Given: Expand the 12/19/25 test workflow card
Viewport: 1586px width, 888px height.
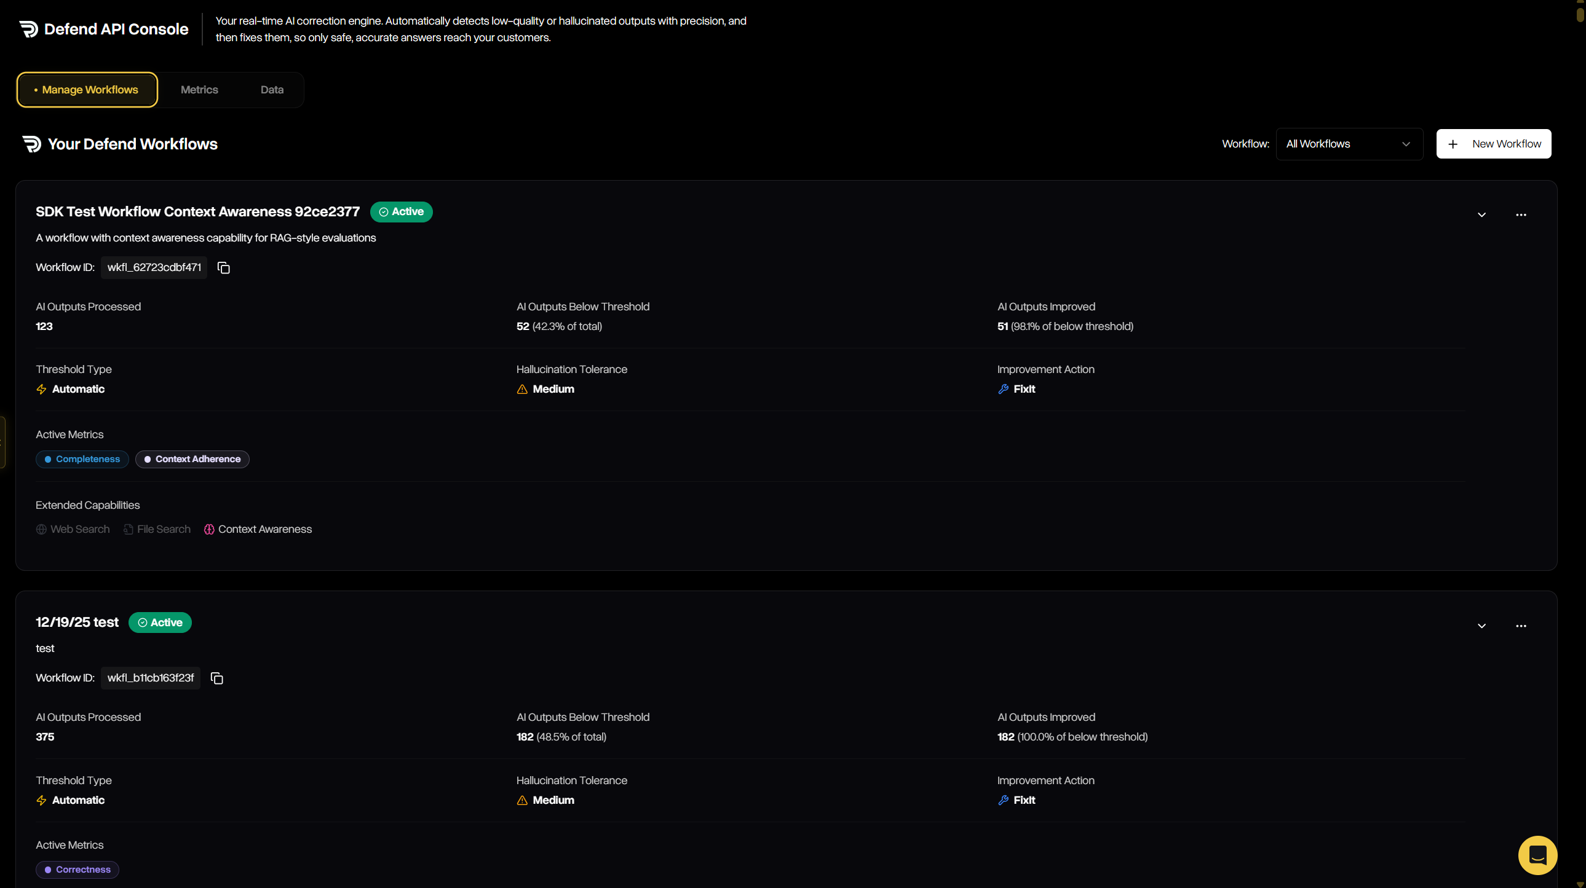Looking at the screenshot, I should 1481,626.
